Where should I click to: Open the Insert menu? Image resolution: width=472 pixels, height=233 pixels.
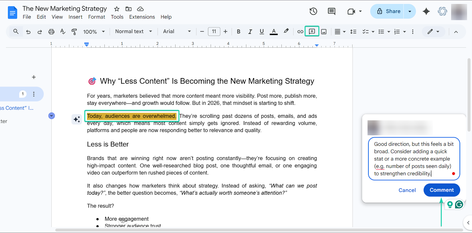[x=76, y=17]
